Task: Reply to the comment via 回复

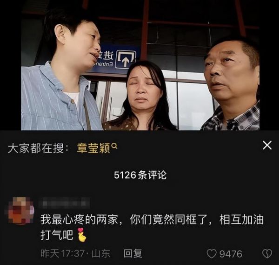Action: (133, 254)
